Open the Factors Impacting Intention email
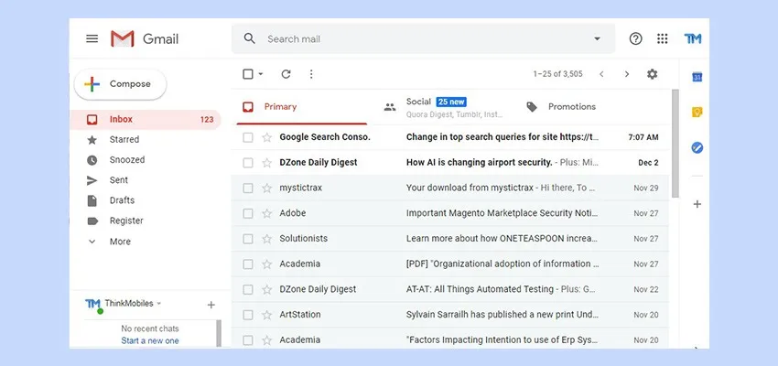 (x=502, y=339)
